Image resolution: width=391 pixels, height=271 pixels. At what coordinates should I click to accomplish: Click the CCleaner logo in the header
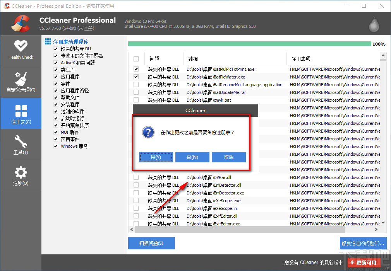point(21,23)
